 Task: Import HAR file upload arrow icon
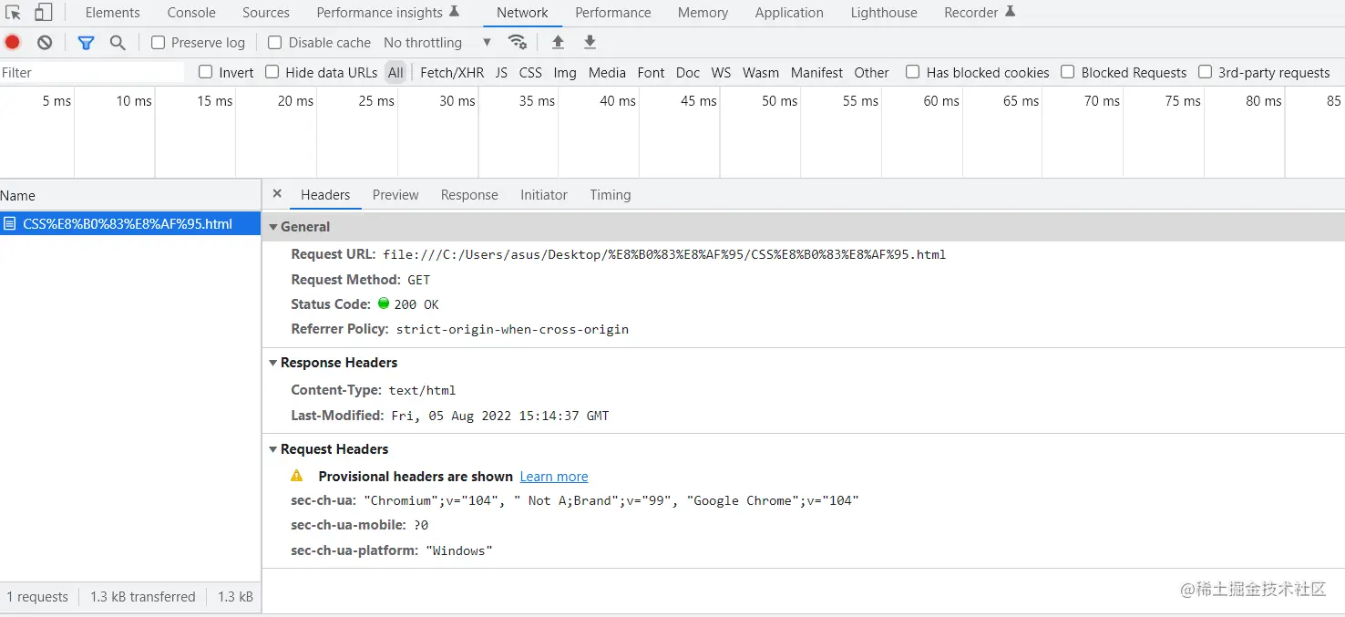point(558,42)
